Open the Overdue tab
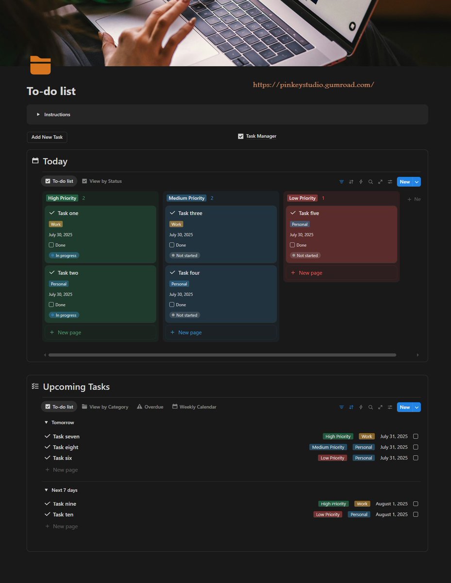 [150, 407]
